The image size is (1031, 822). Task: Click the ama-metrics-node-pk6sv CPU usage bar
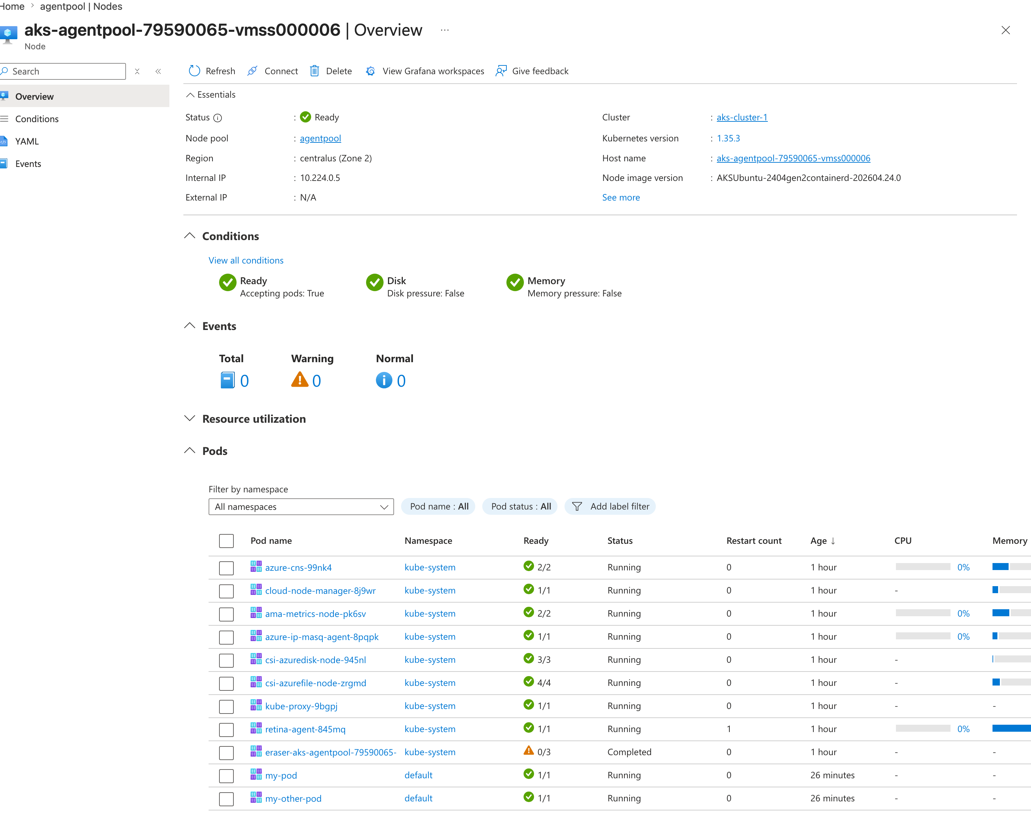(x=923, y=613)
